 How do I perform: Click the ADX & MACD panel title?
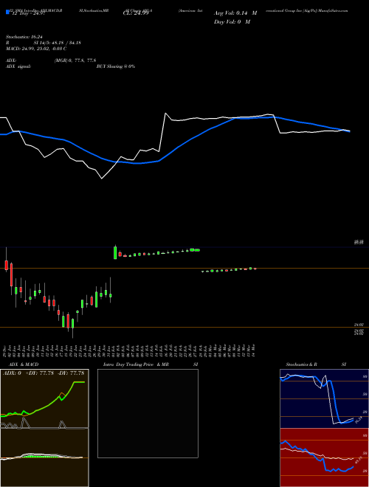click(24, 365)
